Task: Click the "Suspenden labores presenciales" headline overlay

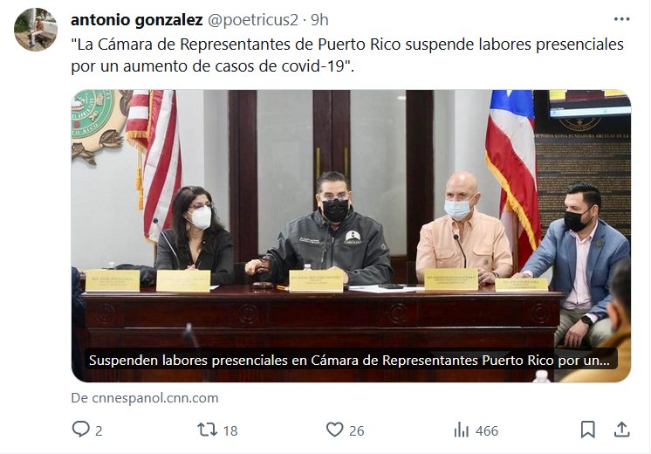Action: coord(351,360)
